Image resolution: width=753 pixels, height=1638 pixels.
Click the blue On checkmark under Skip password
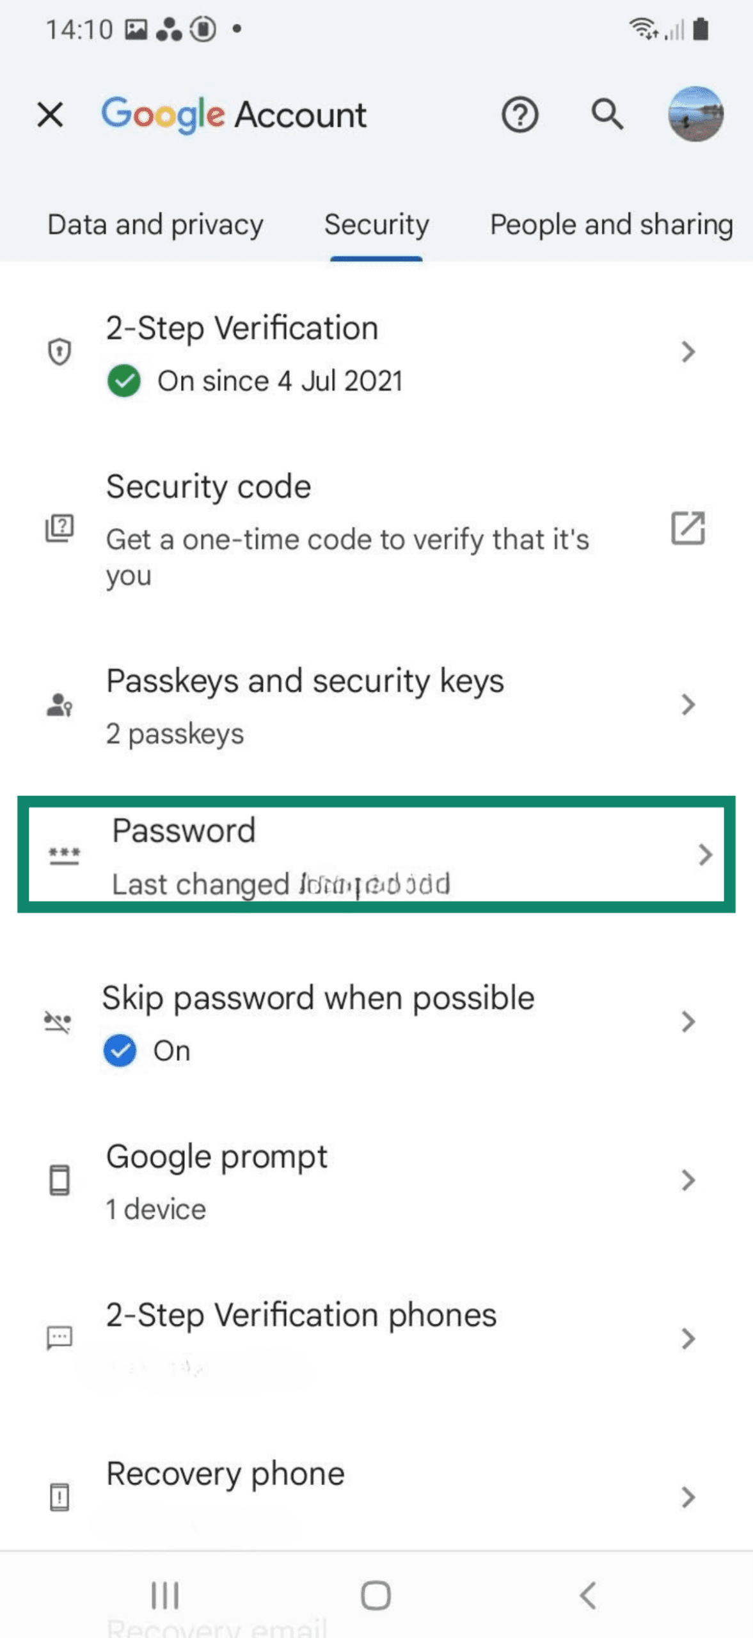coord(120,1050)
